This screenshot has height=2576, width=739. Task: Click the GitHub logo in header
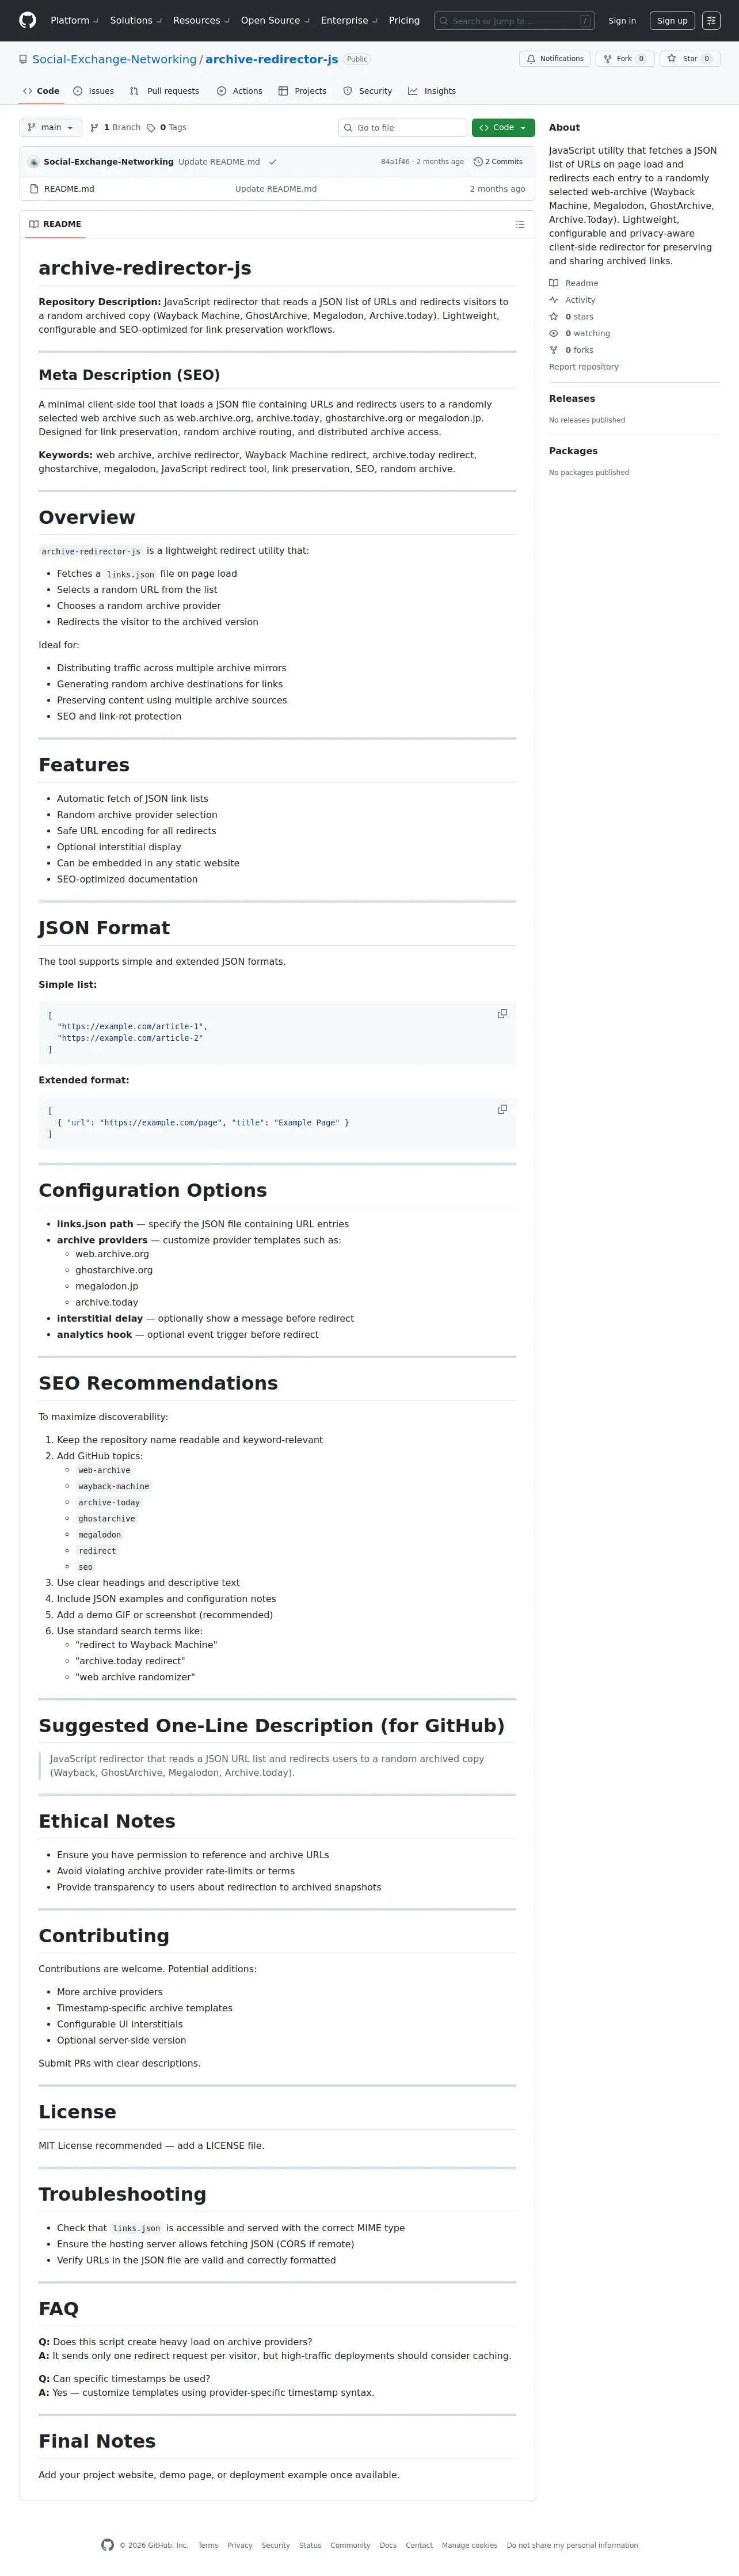coord(28,20)
